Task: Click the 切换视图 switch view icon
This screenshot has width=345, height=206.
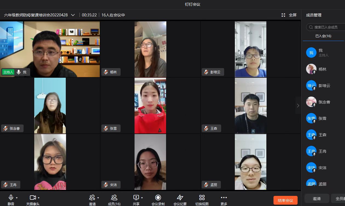Action: coord(202,198)
